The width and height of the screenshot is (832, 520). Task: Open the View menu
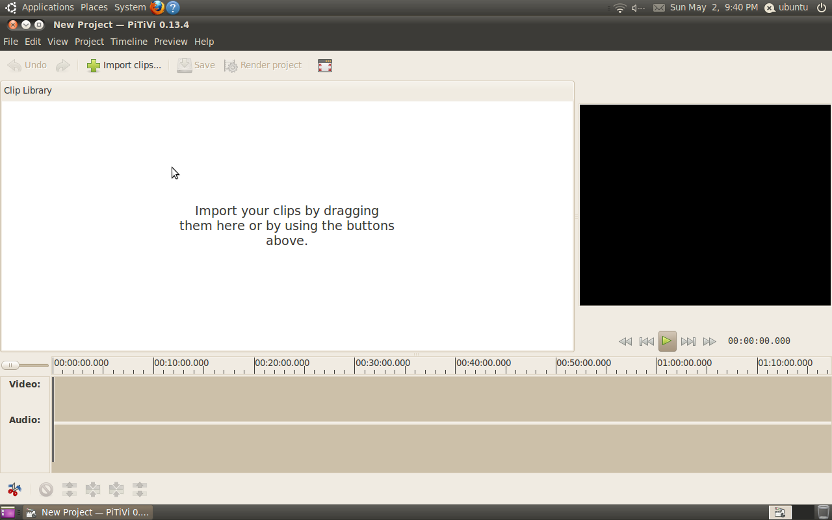[x=57, y=42]
